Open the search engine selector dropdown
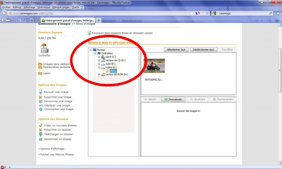This screenshot has height=169, width=282. (x=215, y=13)
